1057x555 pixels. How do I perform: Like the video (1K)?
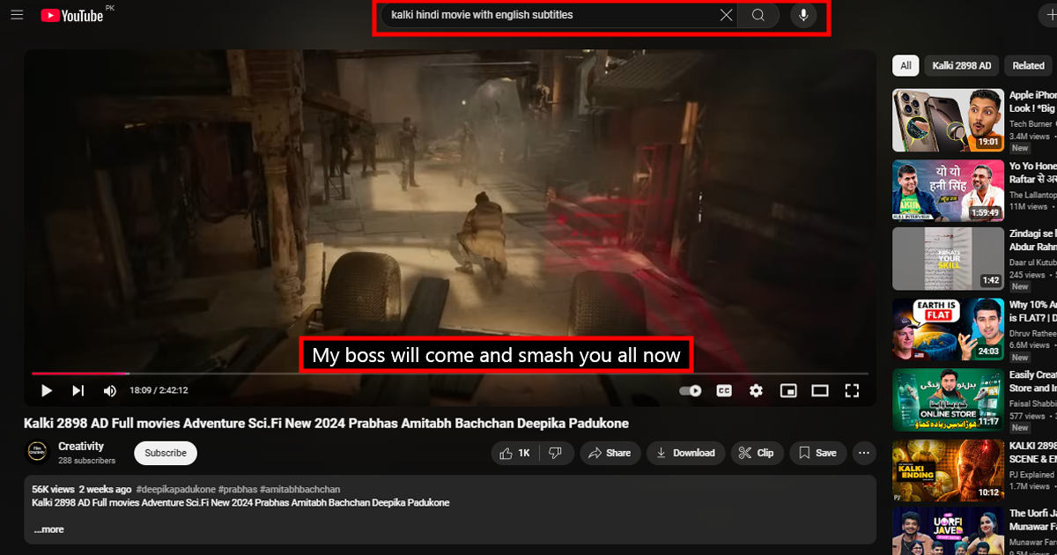(x=515, y=453)
